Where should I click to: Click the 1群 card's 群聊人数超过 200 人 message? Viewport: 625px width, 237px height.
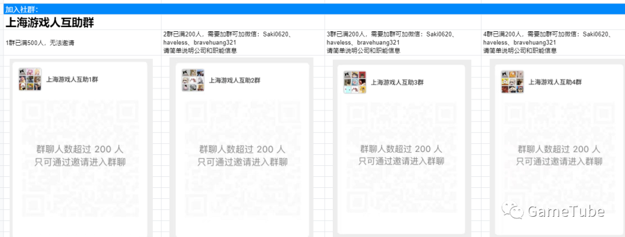coord(80,149)
